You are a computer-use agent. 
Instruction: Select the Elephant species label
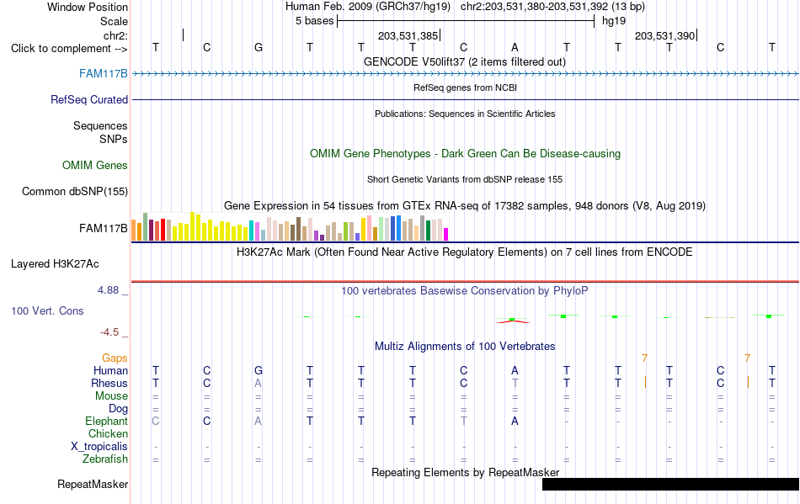point(106,421)
